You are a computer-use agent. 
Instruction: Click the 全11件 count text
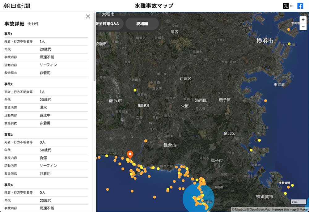click(33, 24)
